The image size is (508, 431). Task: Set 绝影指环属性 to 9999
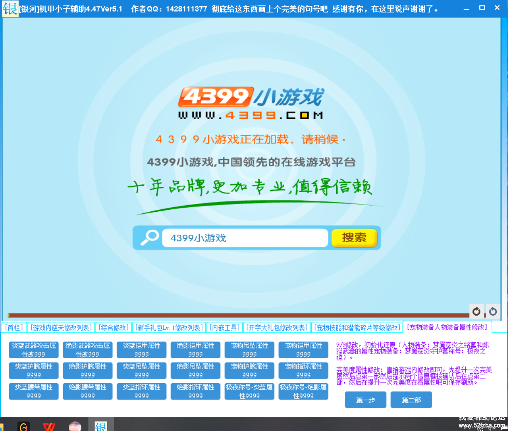tap(195, 391)
